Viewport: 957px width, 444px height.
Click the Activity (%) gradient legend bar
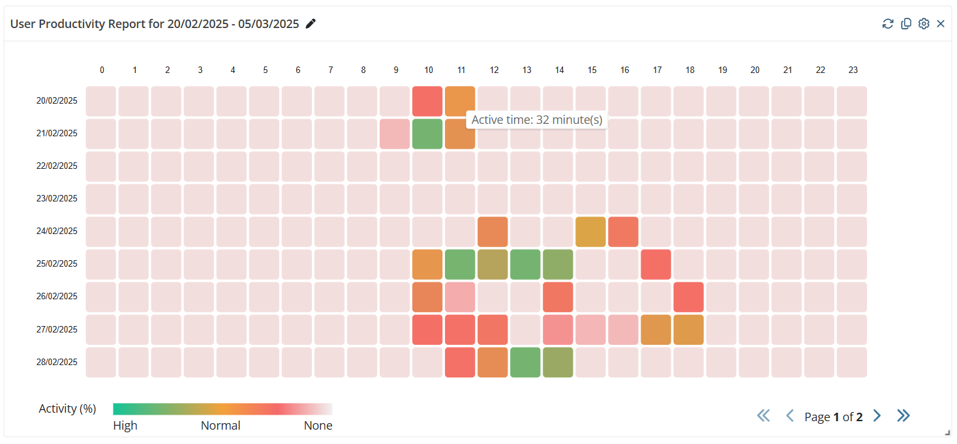(x=222, y=409)
